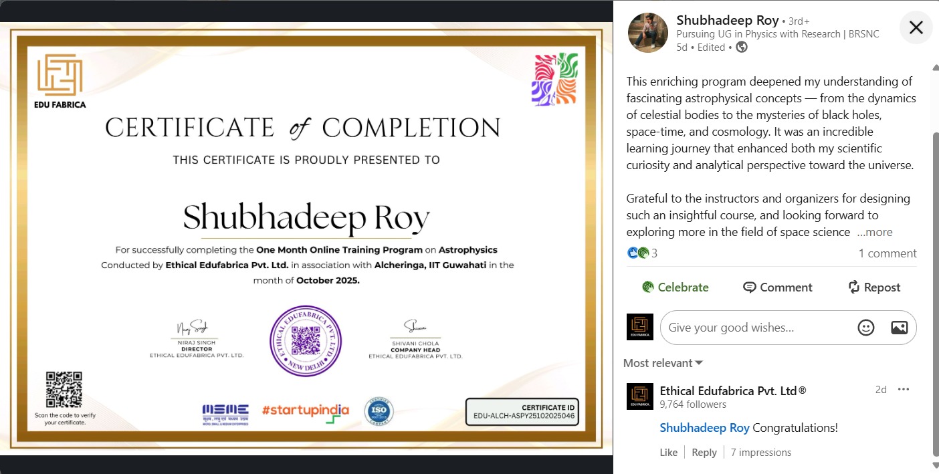The height and width of the screenshot is (474, 939).
Task: Click the Comment button
Action: point(778,287)
